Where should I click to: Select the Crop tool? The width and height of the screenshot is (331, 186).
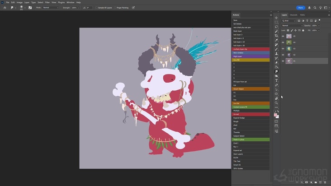tap(276, 36)
